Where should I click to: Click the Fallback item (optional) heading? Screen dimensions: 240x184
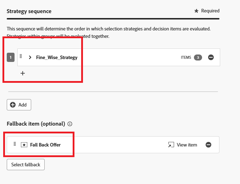[x=36, y=124]
